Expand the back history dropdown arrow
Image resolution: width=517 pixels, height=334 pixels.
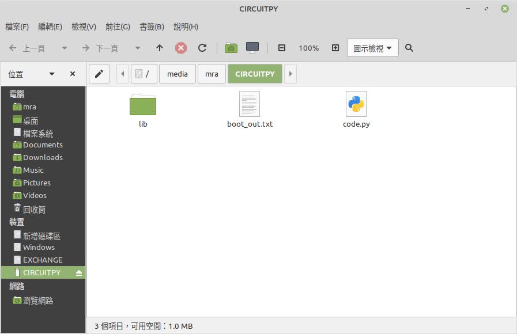click(65, 48)
